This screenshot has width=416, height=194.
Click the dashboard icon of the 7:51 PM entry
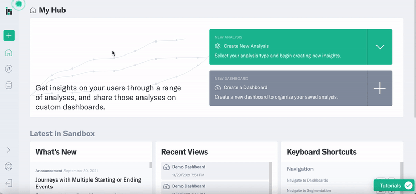pyautogui.click(x=166, y=167)
